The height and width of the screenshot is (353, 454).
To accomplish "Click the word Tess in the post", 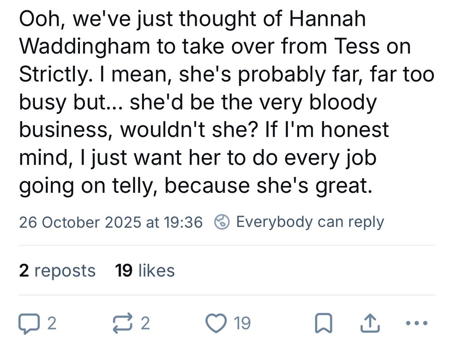I will coord(357,47).
